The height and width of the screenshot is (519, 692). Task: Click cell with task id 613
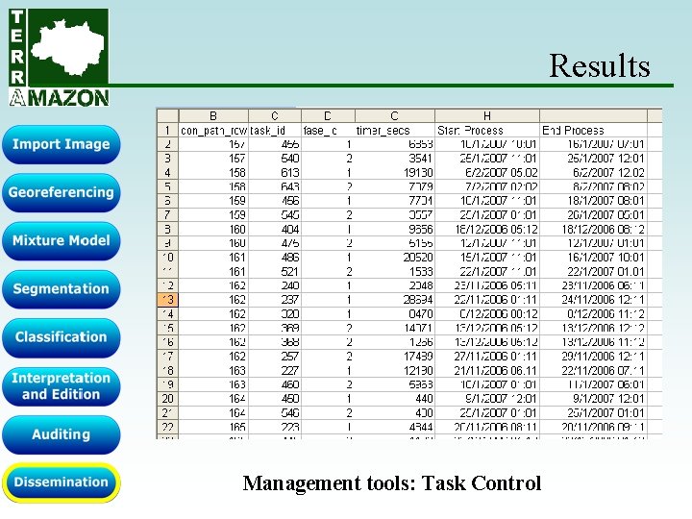coord(275,173)
